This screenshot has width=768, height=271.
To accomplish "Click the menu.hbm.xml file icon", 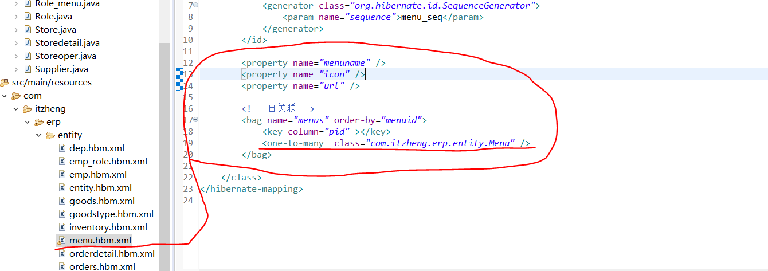I will [62, 241].
